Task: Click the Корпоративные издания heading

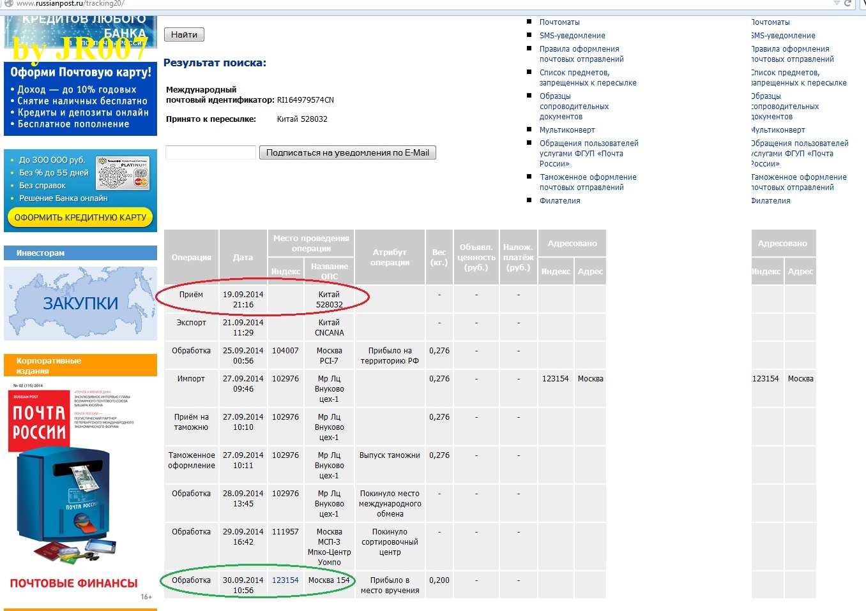Action: [x=80, y=365]
